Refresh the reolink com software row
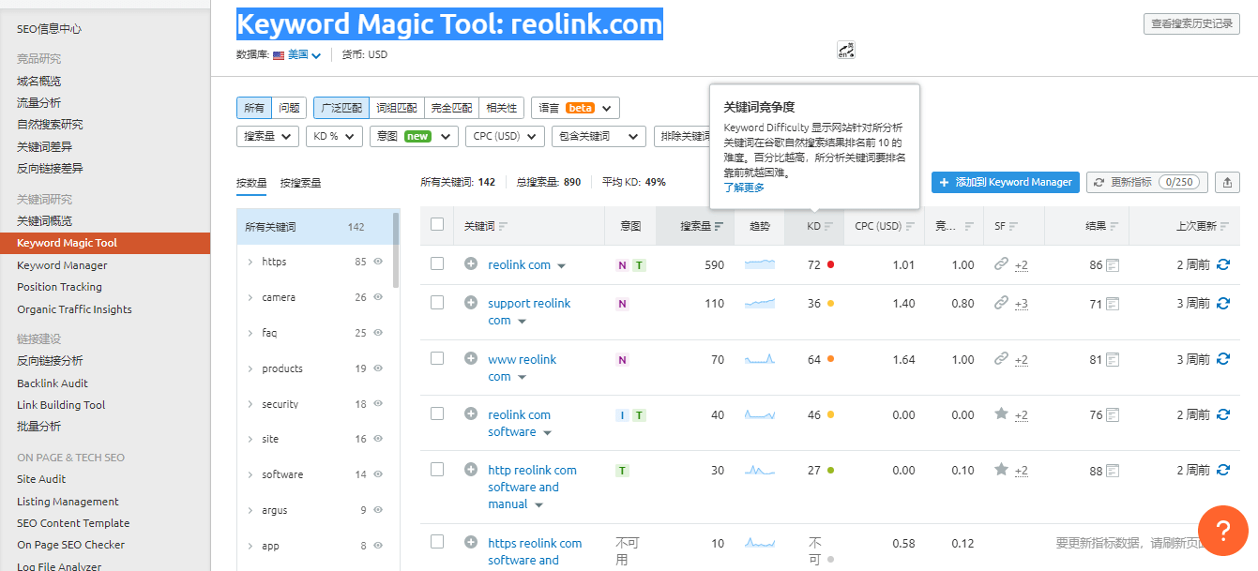Image resolution: width=1258 pixels, height=571 pixels. click(1222, 414)
